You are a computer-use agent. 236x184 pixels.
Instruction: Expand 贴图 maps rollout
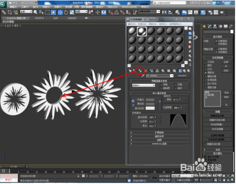coord(160,140)
